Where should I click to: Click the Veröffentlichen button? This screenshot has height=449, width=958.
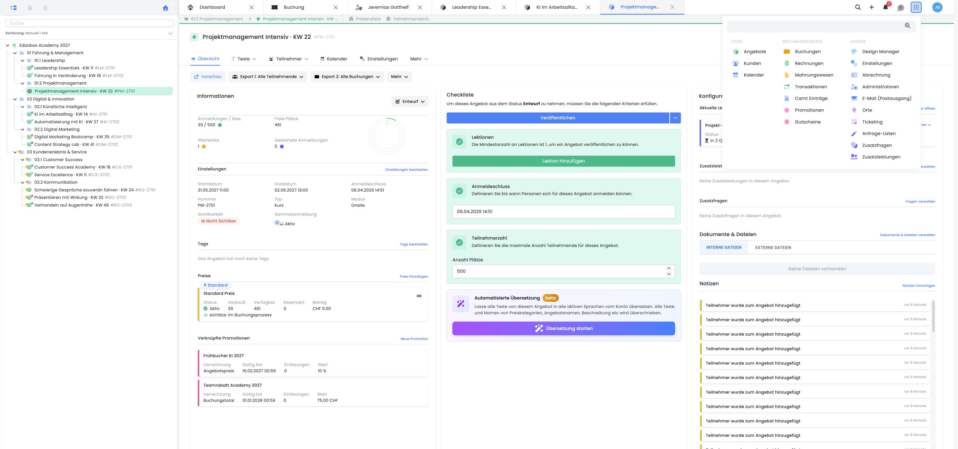point(558,118)
